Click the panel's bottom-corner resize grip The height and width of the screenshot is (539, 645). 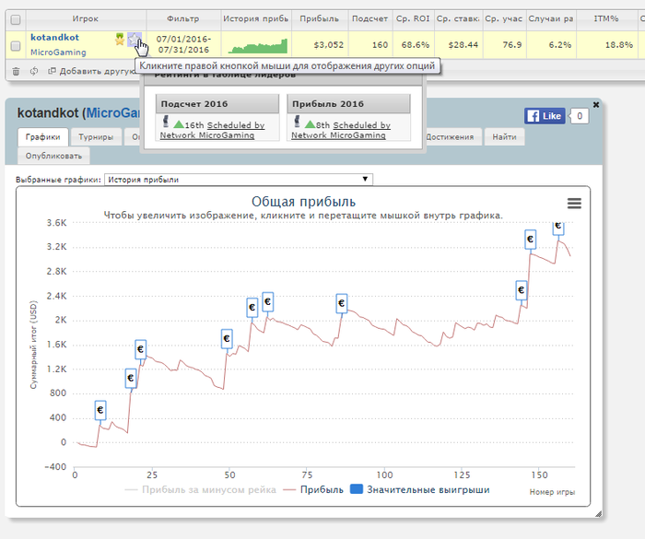[599, 513]
